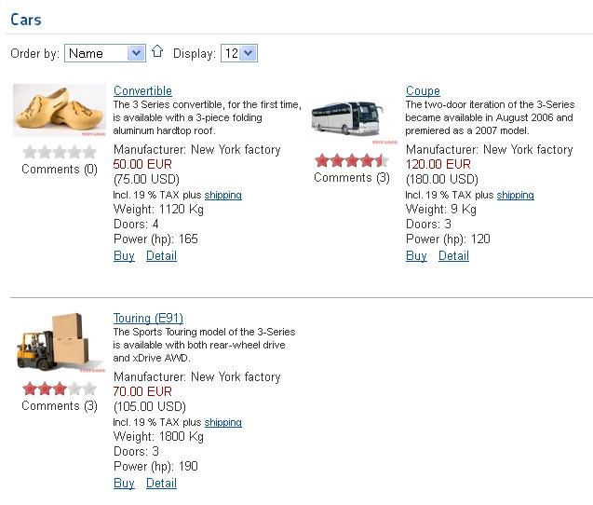
Task: View Detail for the Convertible
Action: tap(161, 255)
